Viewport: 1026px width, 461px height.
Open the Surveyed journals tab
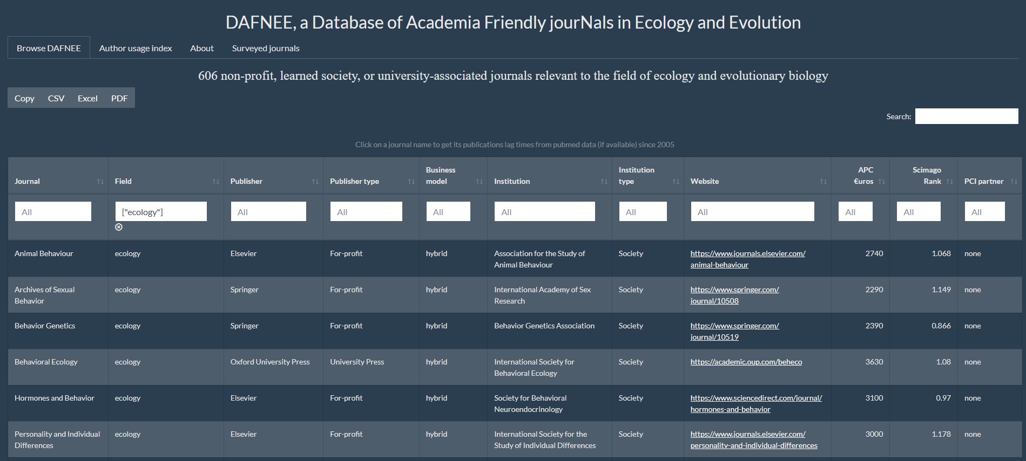[266, 48]
